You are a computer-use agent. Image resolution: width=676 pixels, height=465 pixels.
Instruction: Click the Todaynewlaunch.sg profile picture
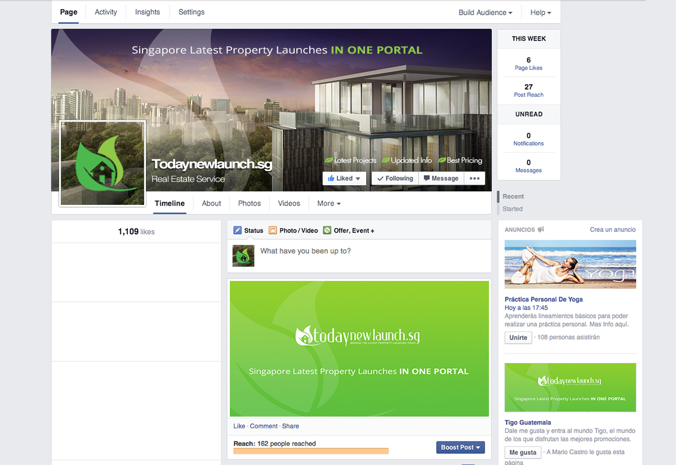(103, 163)
